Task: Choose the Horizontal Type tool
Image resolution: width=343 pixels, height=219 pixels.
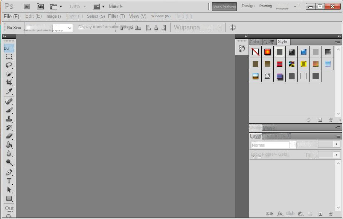Action: tap(9, 181)
